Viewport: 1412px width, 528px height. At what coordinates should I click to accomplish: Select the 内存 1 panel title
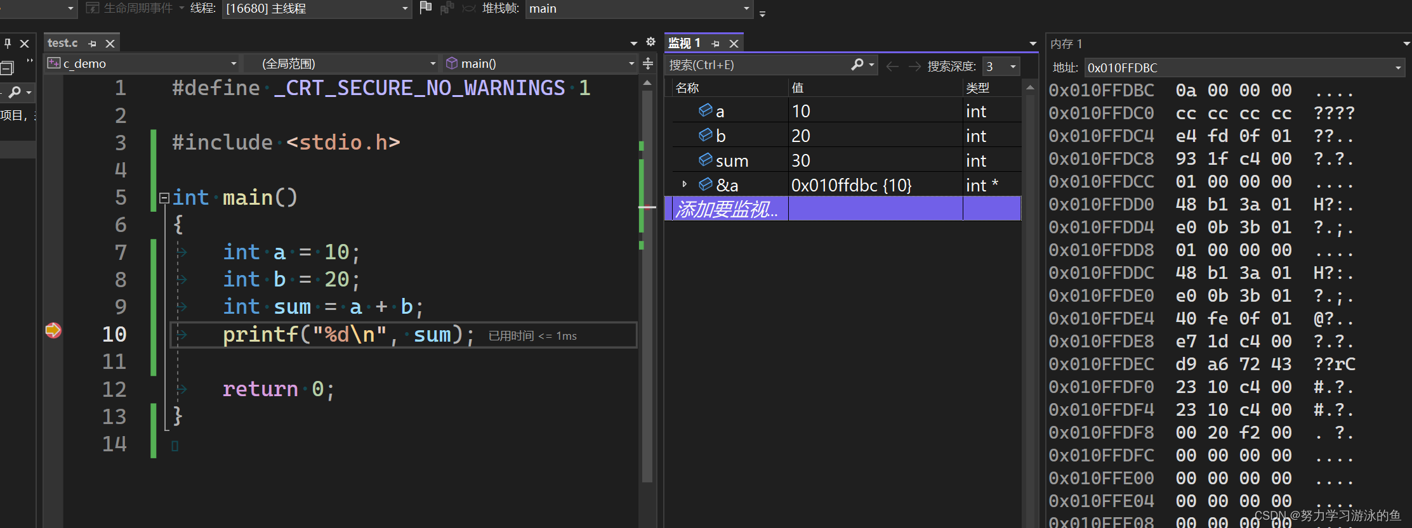coord(1066,44)
